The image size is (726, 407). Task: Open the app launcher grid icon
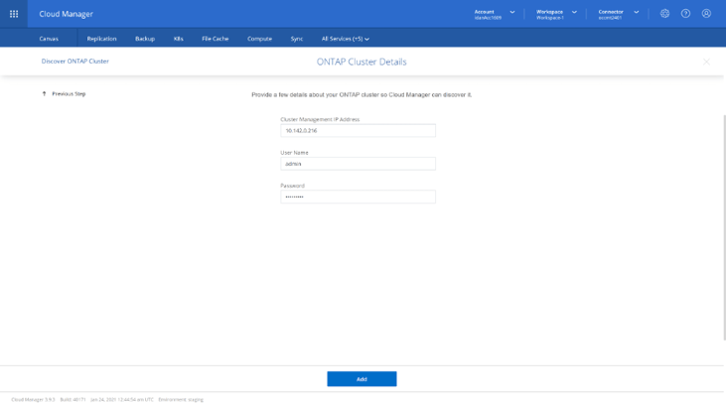pyautogui.click(x=14, y=14)
